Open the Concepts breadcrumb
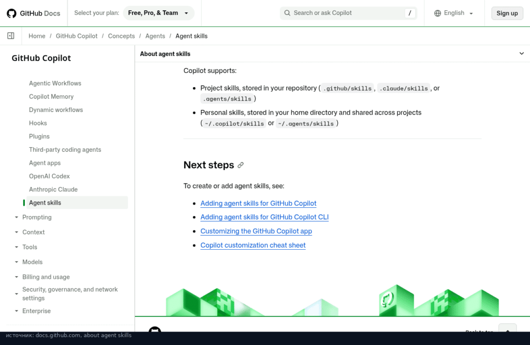This screenshot has width=530, height=345. click(121, 36)
